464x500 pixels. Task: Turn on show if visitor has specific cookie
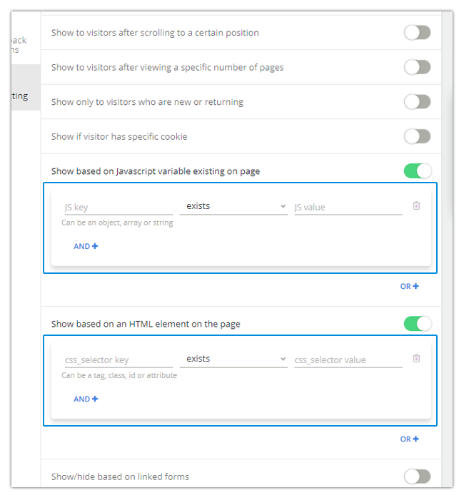pyautogui.click(x=418, y=136)
